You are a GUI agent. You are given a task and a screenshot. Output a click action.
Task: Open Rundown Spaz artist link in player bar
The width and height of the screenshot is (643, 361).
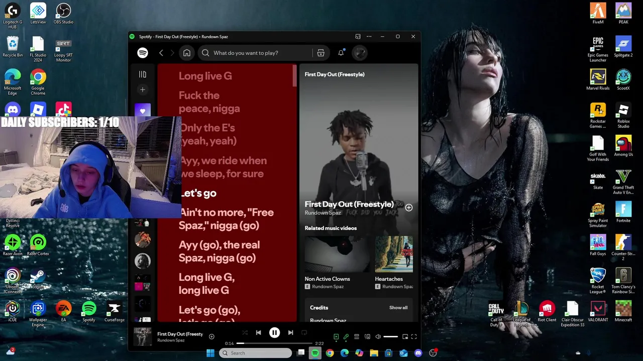[x=171, y=340]
